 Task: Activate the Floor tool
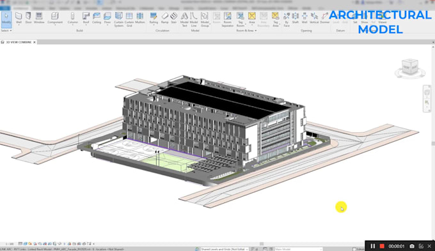(x=107, y=18)
